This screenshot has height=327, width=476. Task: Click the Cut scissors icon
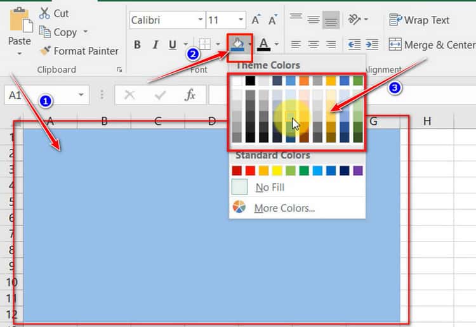tap(44, 13)
